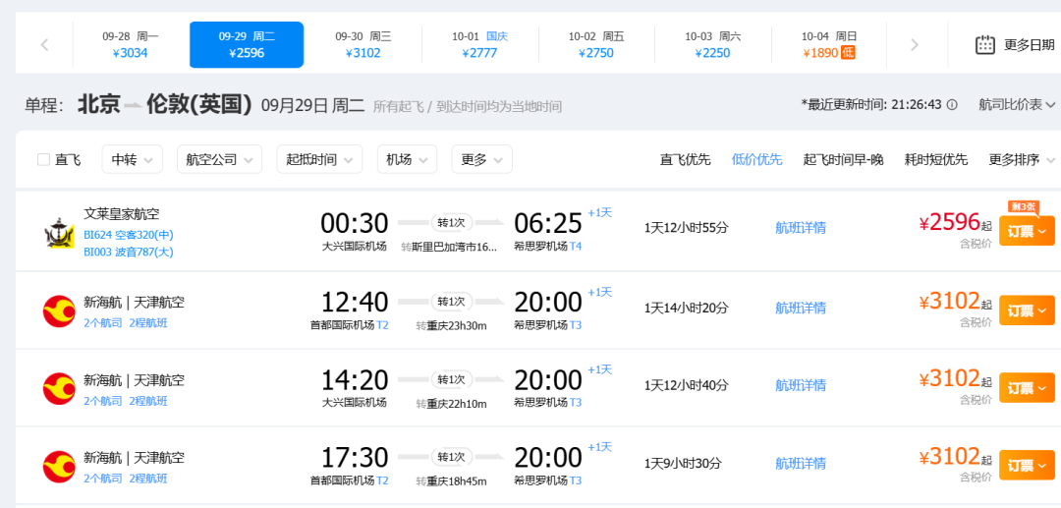Sort by 直飞优先
This screenshot has width=1061, height=508.
click(x=685, y=160)
